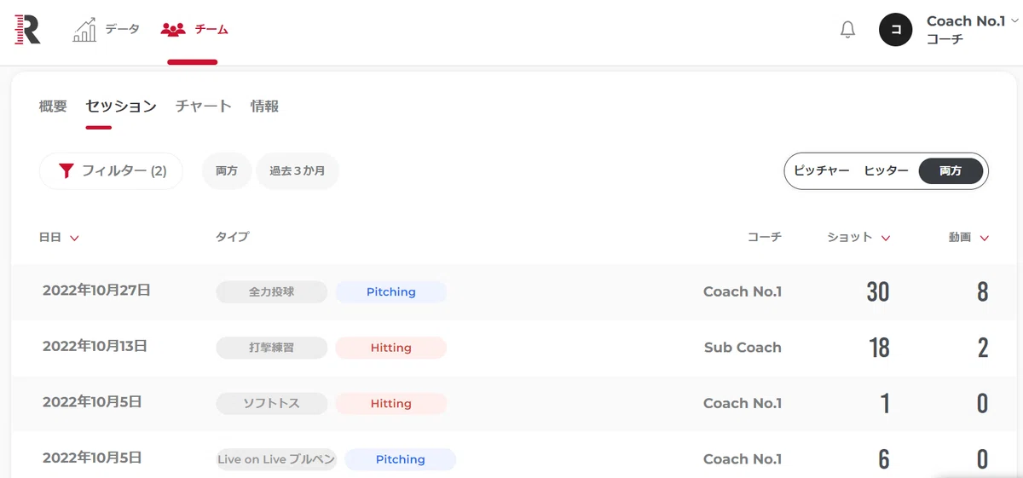Expand the Coach No.1 account menu
Viewport: 1023px width, 478px height.
pos(1014,21)
